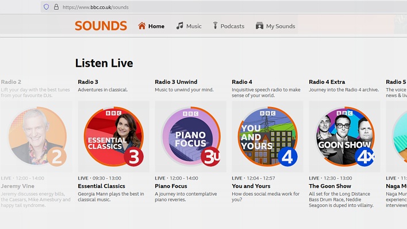Click 'Journey into the Radio 4 archive.'
Viewport: 407px width, 229px height.
[344, 90]
